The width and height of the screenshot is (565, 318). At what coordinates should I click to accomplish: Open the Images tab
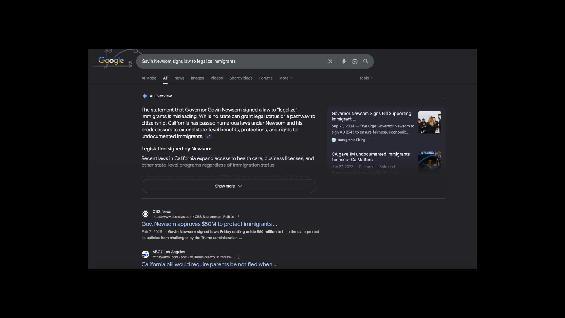tap(197, 78)
